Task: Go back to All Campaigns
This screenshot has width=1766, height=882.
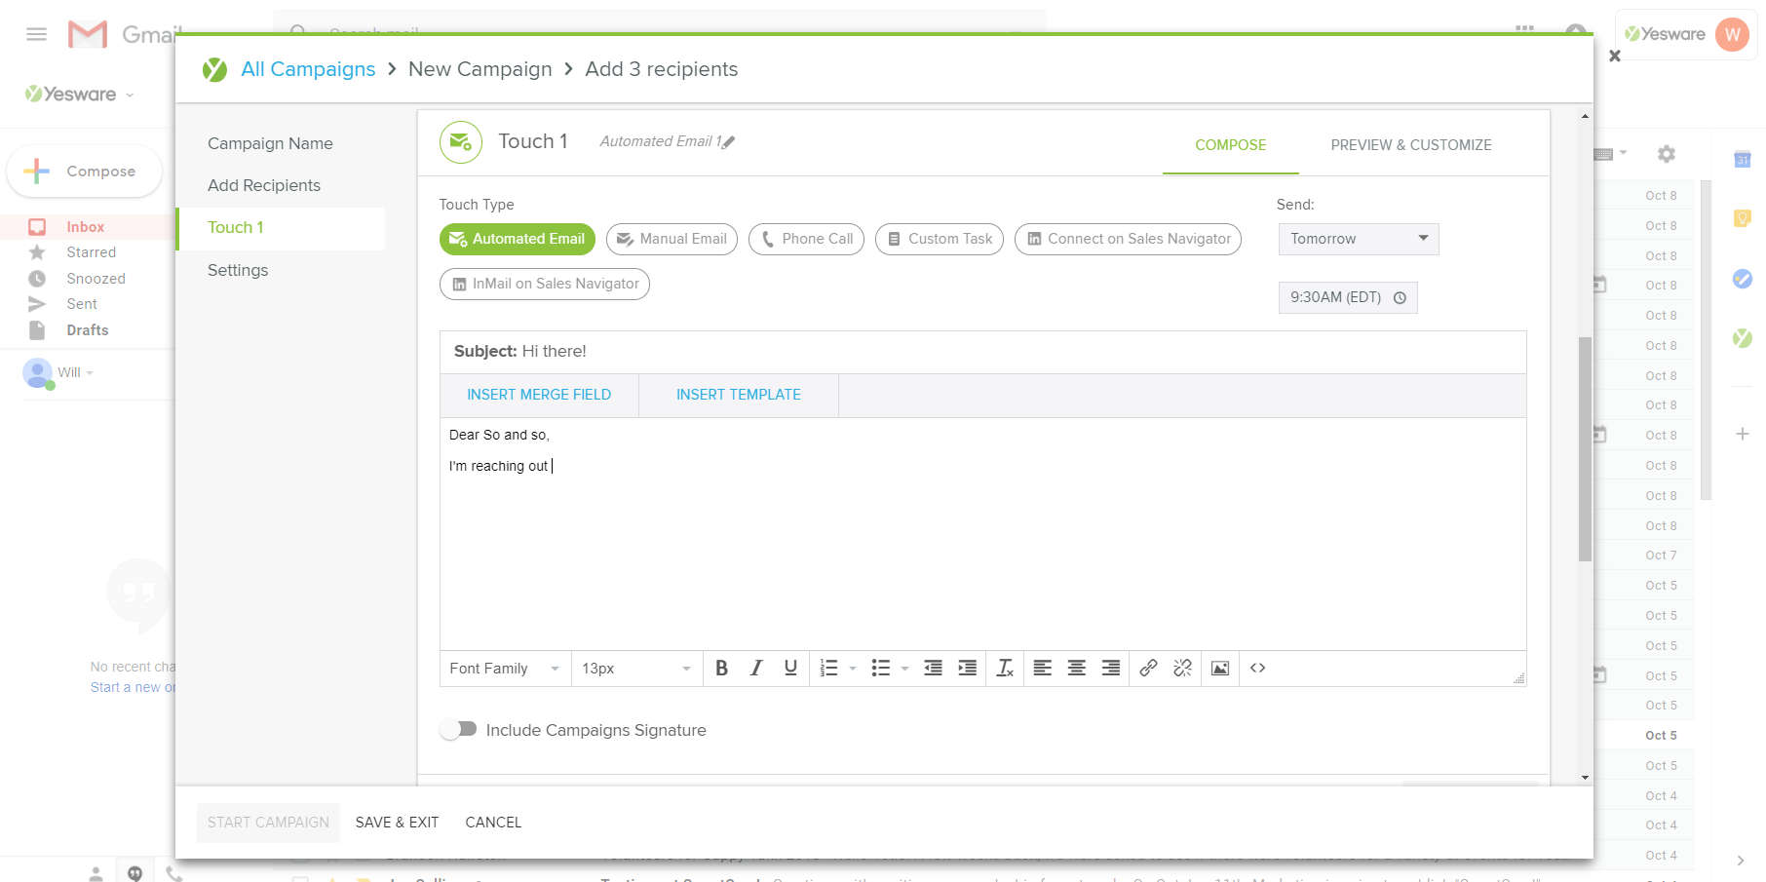Action: click(308, 69)
